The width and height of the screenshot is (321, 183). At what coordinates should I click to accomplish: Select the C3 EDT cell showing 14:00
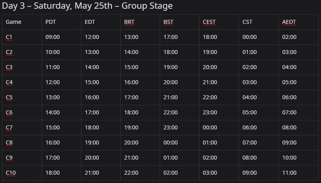pos(92,67)
